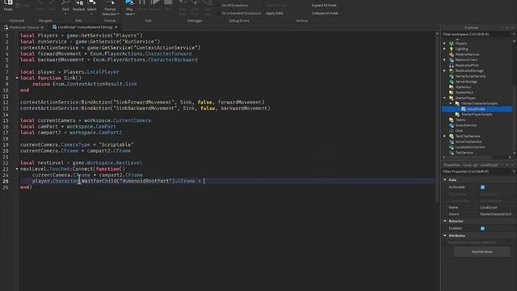This screenshot has height=291, width=517.
Task: Open the Explorer filter dropdown arrow
Action: click(x=514, y=34)
